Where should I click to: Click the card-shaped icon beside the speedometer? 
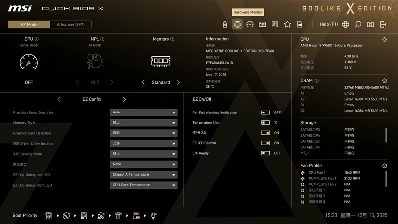coord(262,24)
